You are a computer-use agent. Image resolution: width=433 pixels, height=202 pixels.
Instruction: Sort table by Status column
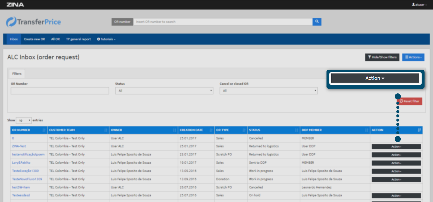click(273, 130)
